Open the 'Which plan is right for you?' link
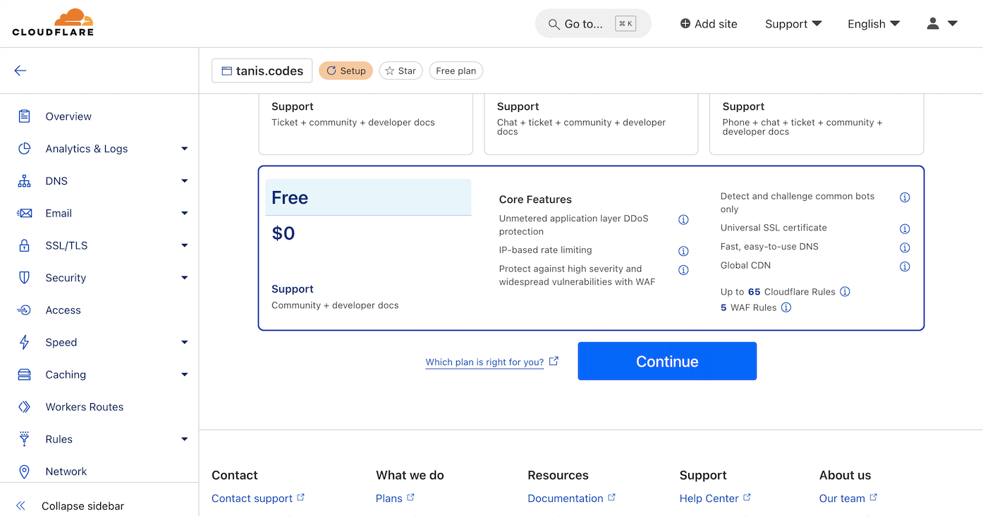Image resolution: width=983 pixels, height=516 pixels. pyautogui.click(x=484, y=362)
